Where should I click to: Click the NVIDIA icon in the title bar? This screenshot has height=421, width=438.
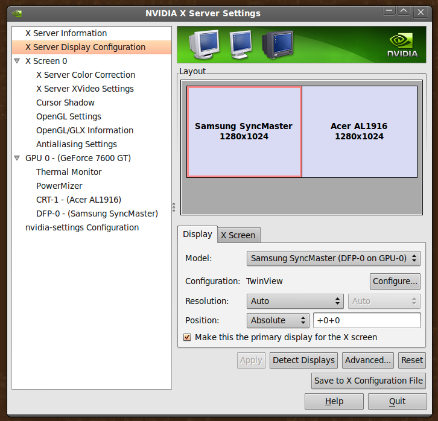tap(17, 13)
